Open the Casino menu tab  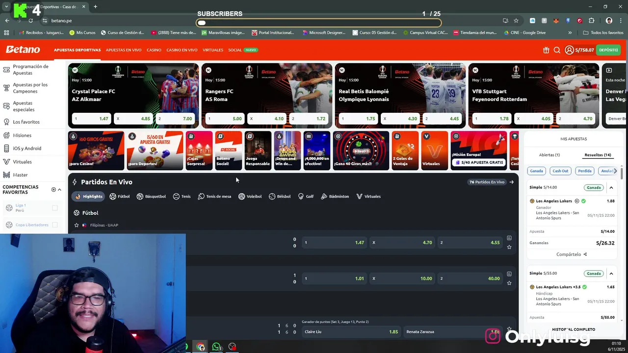154,50
